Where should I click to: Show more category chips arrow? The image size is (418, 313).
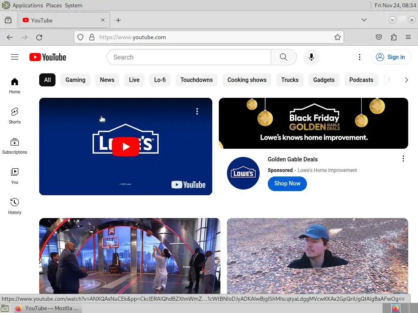[x=406, y=80]
